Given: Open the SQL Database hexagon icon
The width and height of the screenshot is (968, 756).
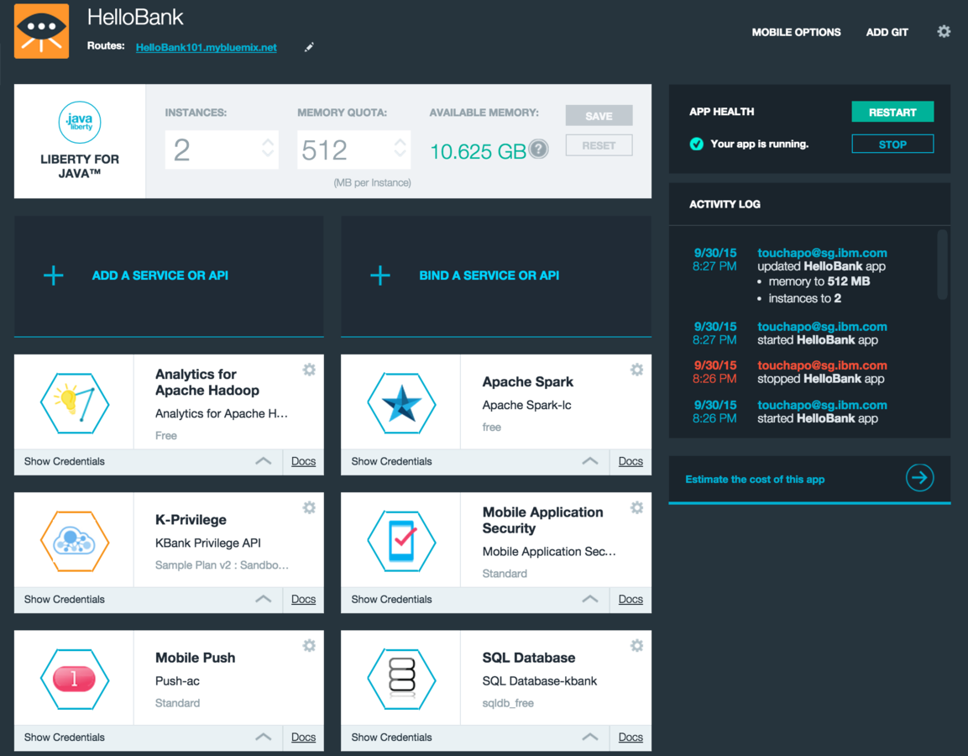Looking at the screenshot, I should [x=402, y=680].
